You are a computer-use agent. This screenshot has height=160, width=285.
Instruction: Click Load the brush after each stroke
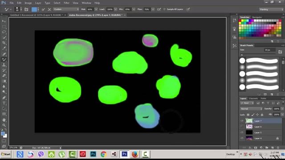point(43,9)
